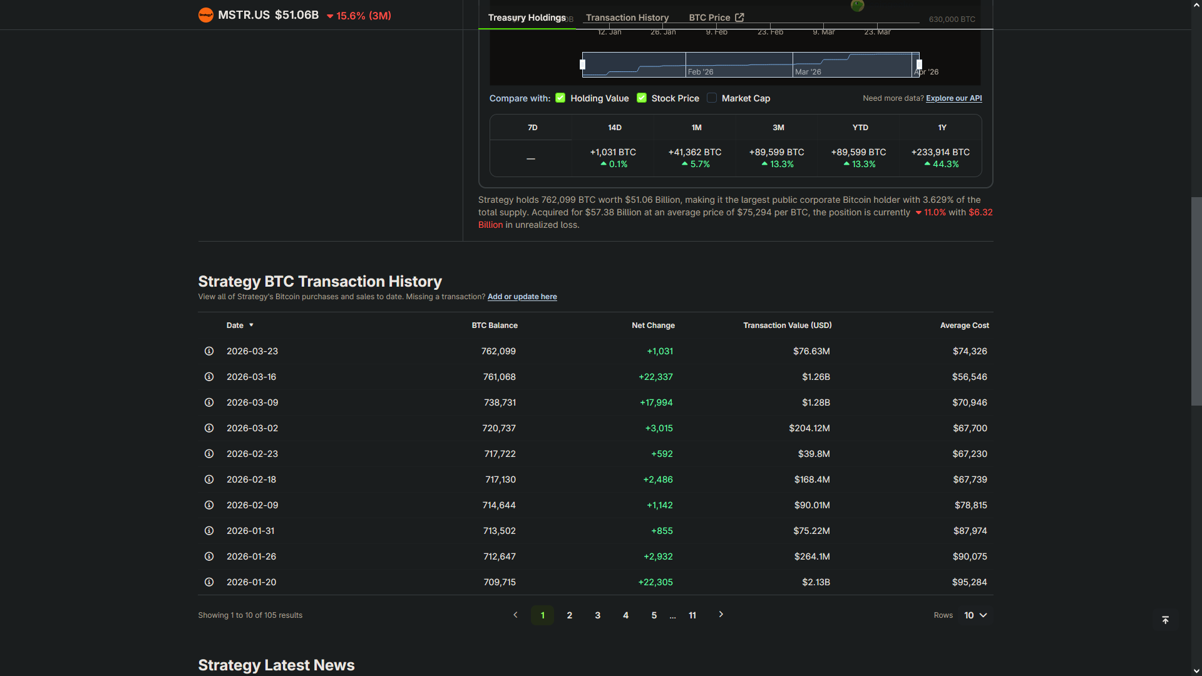Uncheck the Stock Price checkbox

tap(642, 98)
